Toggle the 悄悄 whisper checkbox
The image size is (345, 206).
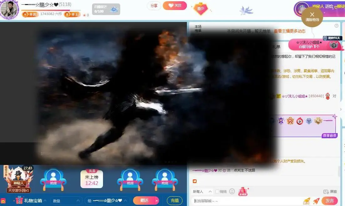(x=217, y=192)
